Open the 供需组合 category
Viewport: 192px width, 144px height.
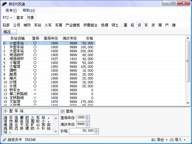[x=90, y=25]
